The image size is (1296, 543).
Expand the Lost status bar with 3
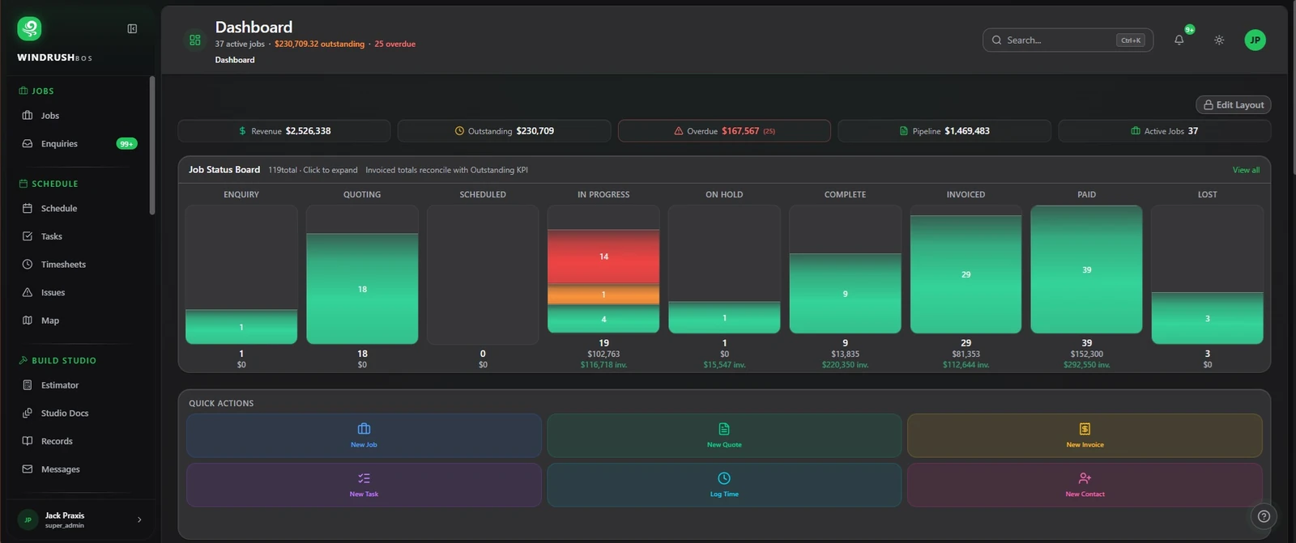(x=1207, y=318)
